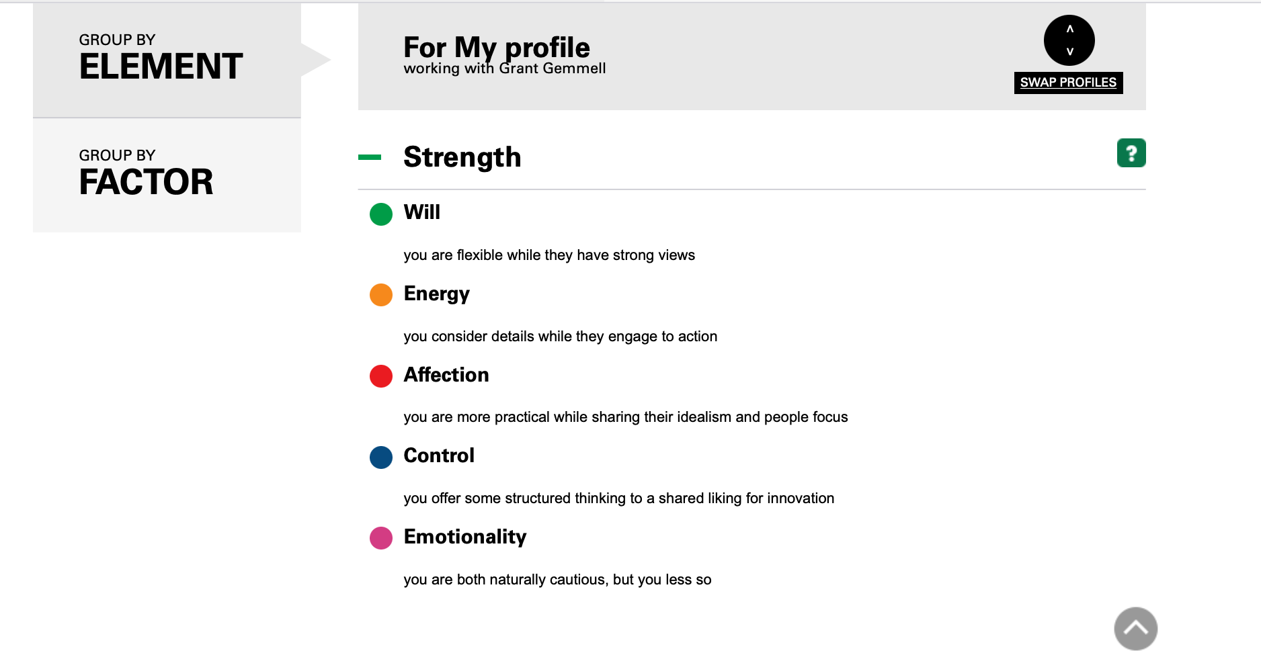This screenshot has width=1261, height=657.
Task: Select the Group by Factor tab
Action: click(x=167, y=175)
